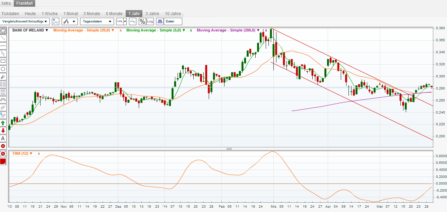Select the trend line drawing tool
This screenshot has width=447, height=212.
(x=3, y=38)
